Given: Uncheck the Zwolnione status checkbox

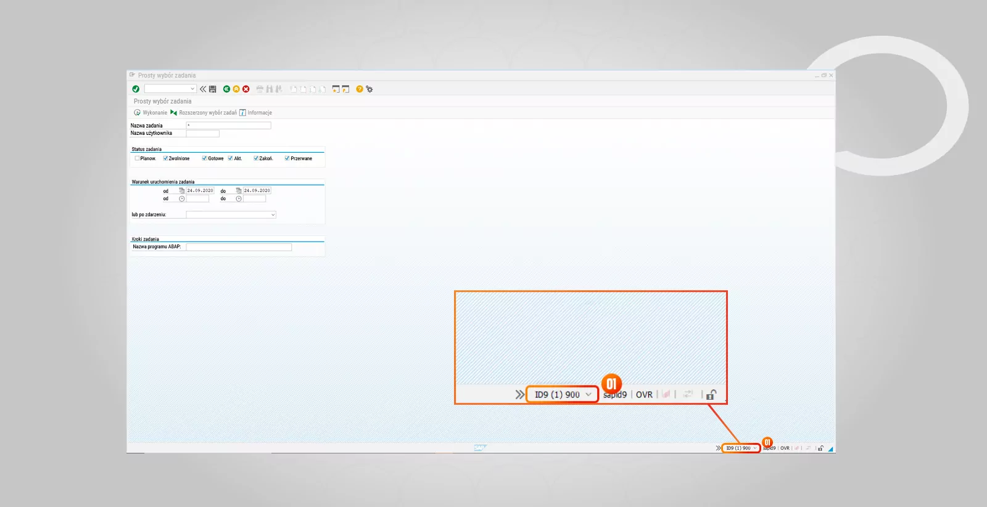Looking at the screenshot, I should pos(165,158).
